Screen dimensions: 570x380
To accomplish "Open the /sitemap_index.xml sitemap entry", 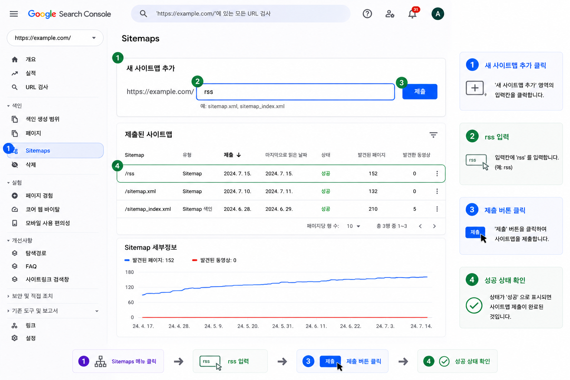I will pos(148,209).
